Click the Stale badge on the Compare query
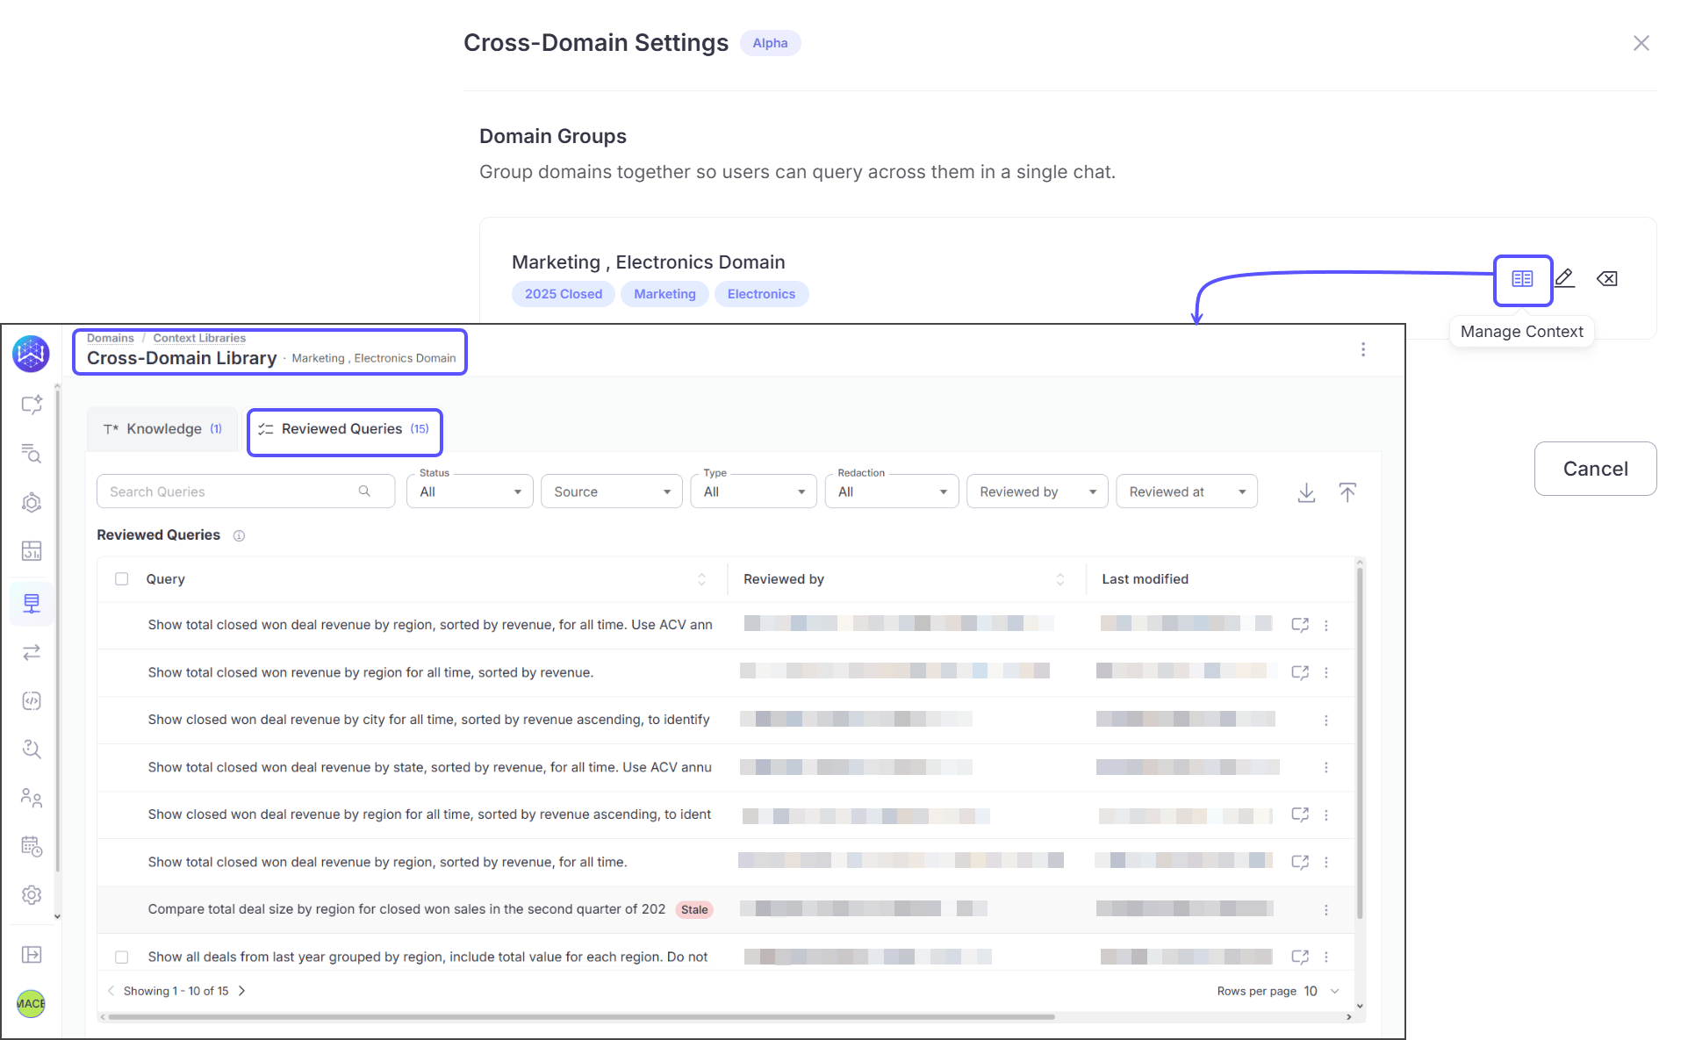Viewport: 1688px width, 1040px height. tap(694, 909)
